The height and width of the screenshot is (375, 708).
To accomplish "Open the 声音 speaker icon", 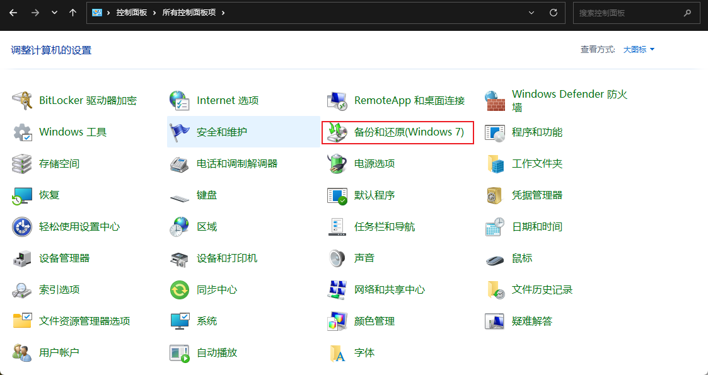I will pos(337,258).
